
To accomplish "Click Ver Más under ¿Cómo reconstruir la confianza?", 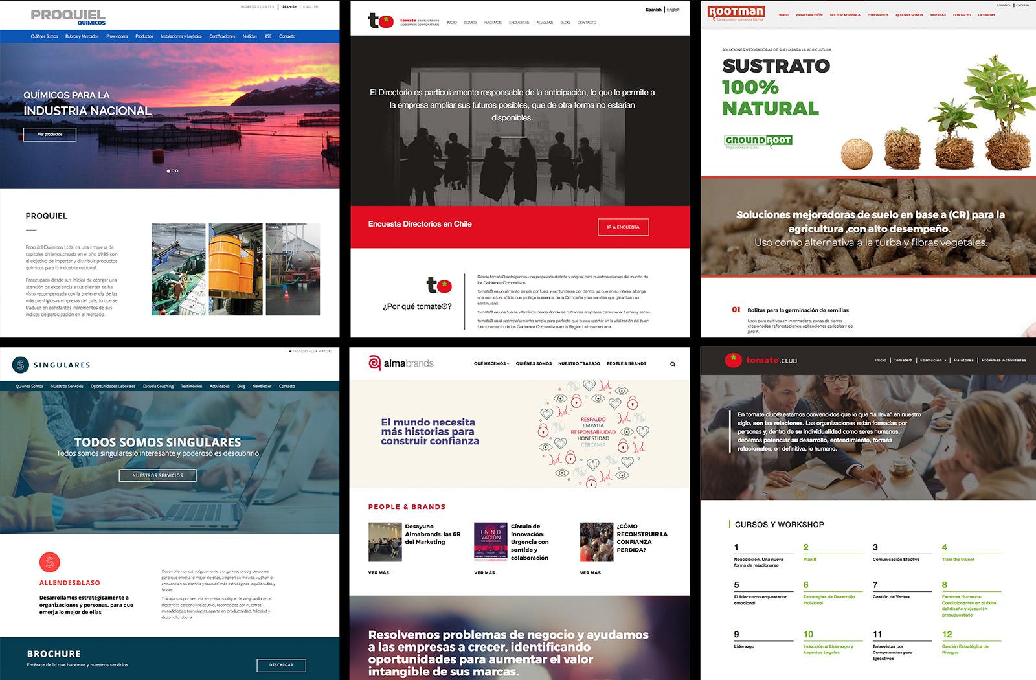I will pos(590,573).
